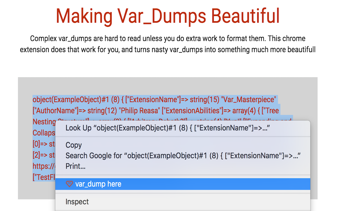Choose Copy from the context menu
Viewport: 337px width, 211px height.
74,145
